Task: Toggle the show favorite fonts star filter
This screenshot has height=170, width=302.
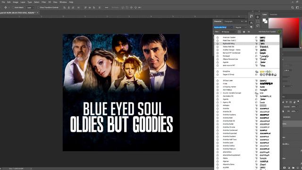Action: tap(244, 32)
